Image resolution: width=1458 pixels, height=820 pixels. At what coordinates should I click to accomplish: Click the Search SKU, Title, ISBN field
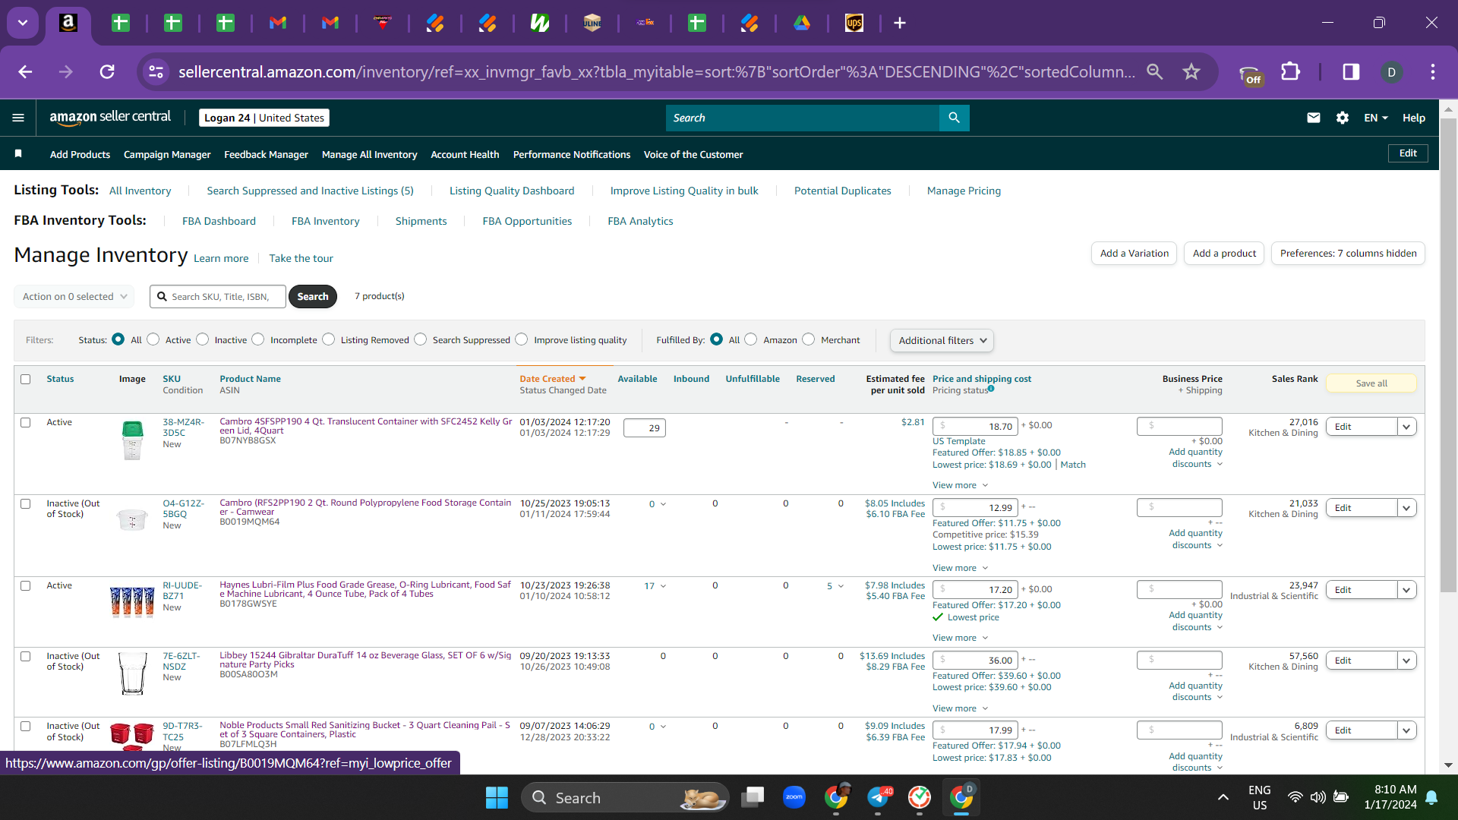coord(218,296)
